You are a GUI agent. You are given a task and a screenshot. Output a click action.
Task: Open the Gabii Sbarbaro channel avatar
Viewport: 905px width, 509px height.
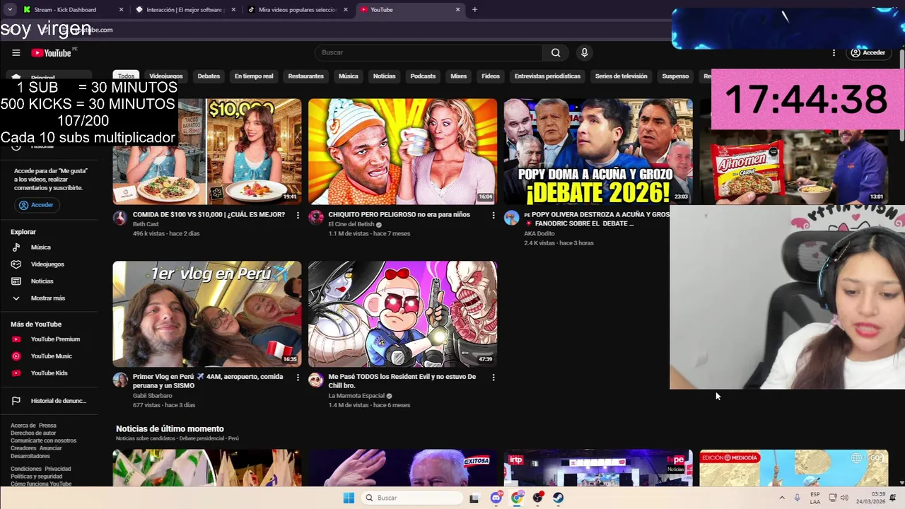120,380
